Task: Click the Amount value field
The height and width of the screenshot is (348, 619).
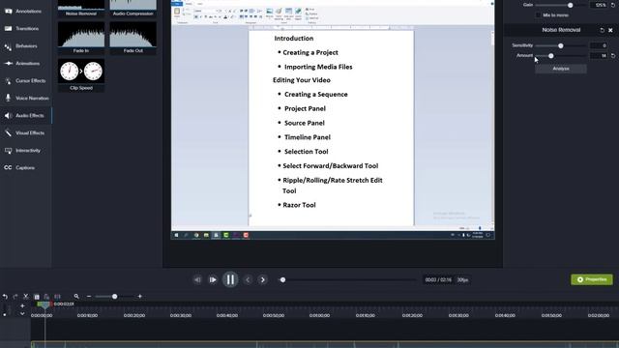Action: click(599, 56)
